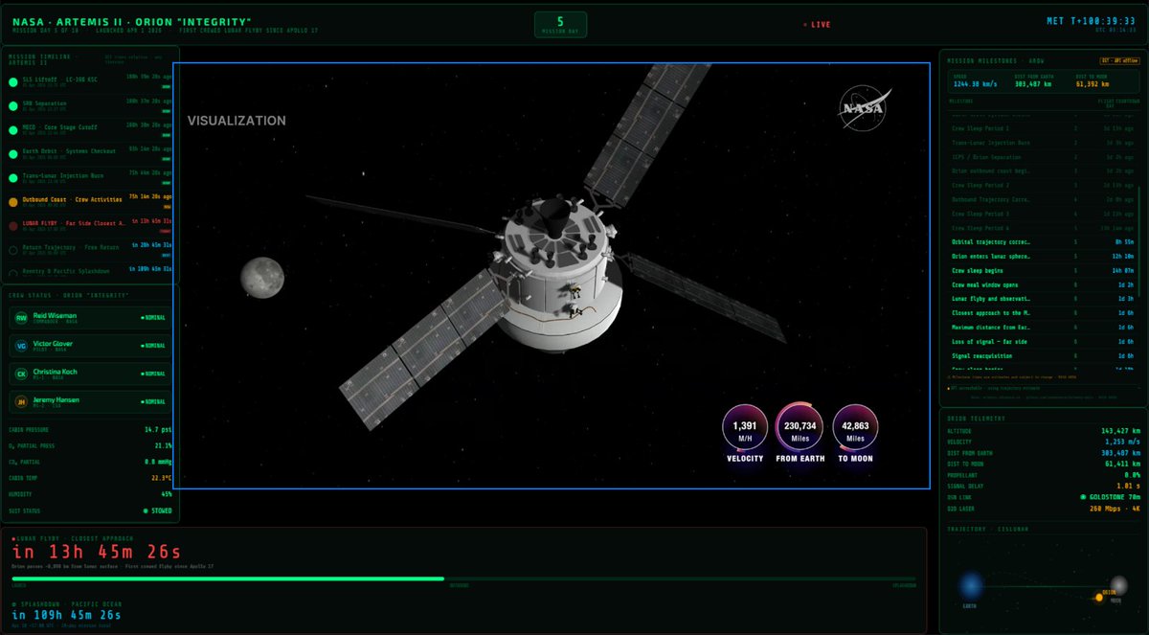Click the CK avatar for Christina Koch
Screen dimensions: 1149x635
tap(20, 374)
